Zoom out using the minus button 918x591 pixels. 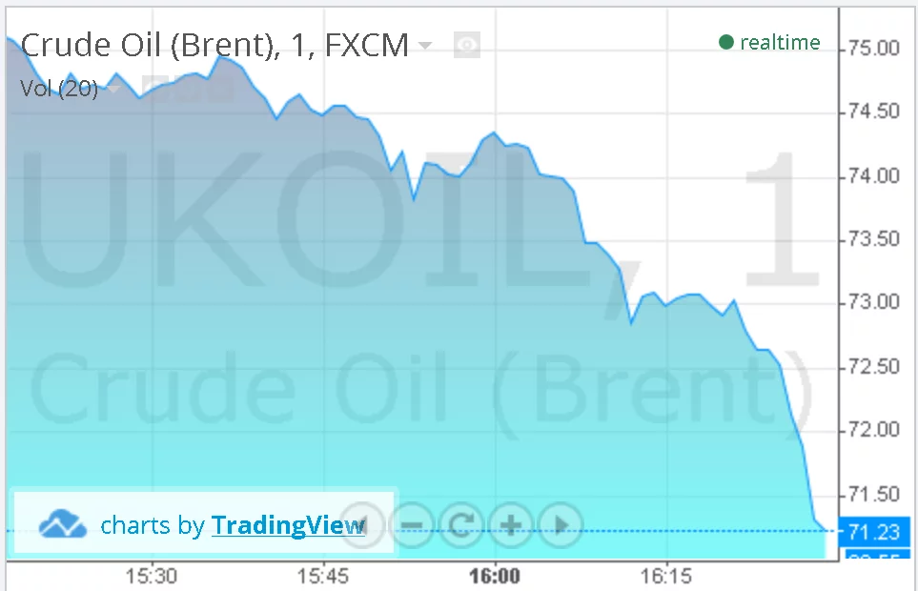(413, 524)
